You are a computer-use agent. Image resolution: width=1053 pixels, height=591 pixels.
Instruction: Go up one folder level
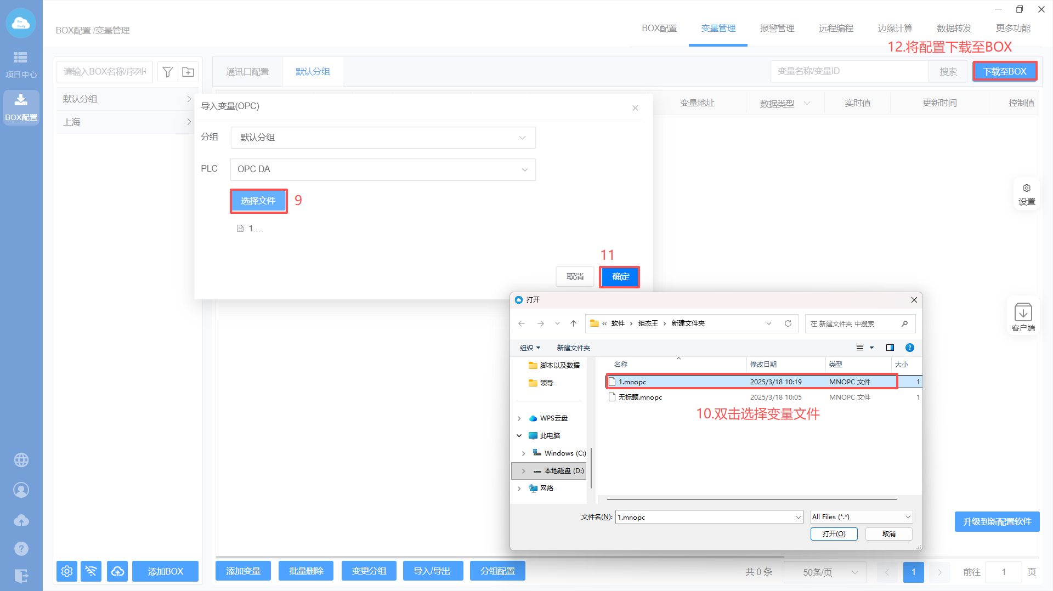click(x=573, y=323)
